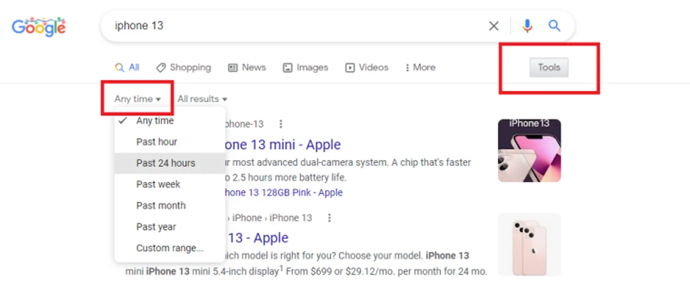Viewport: 690px width, 282px height.
Task: Open the iPhone 13 mini - Apple result
Action: [283, 144]
